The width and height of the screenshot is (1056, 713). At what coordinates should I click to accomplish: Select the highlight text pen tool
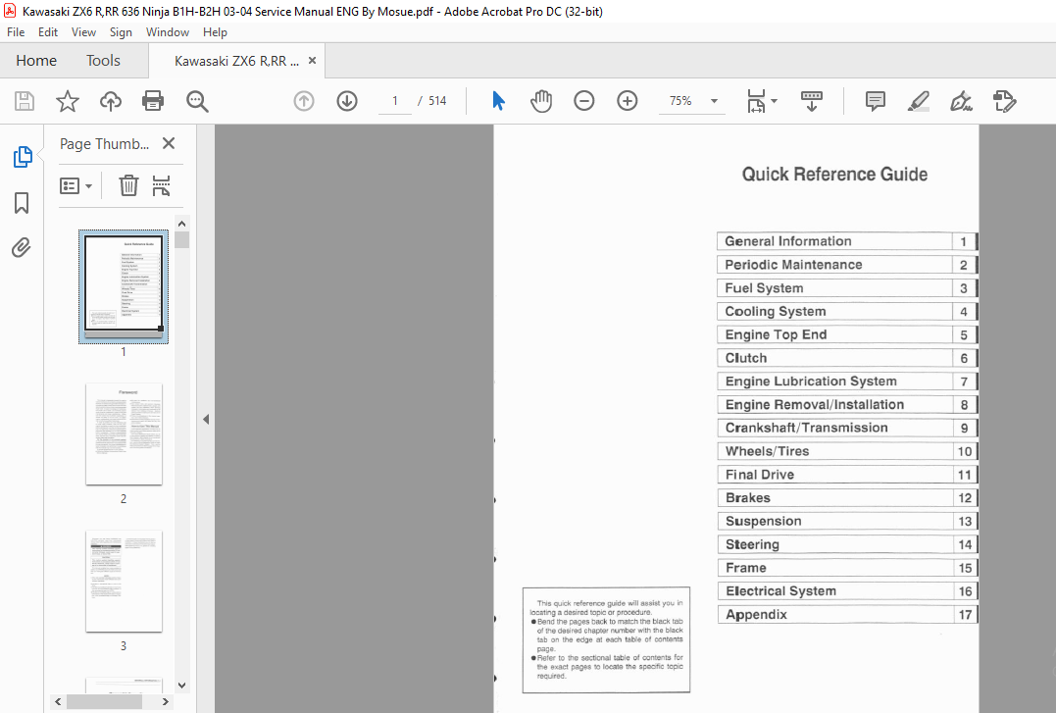918,101
